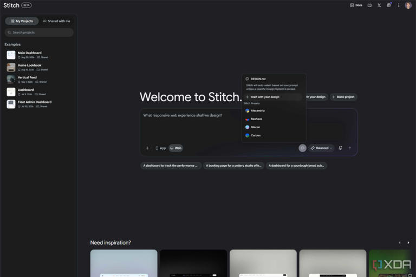Open the Docs link in header
This screenshot has width=416, height=277.
(356, 5)
